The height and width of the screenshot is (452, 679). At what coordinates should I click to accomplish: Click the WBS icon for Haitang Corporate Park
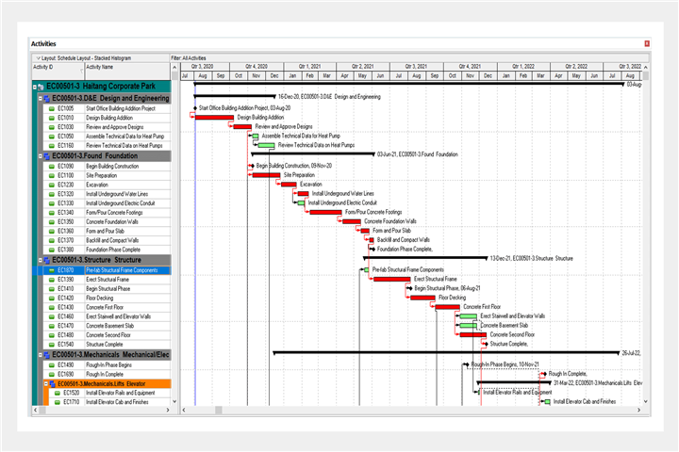coord(40,87)
